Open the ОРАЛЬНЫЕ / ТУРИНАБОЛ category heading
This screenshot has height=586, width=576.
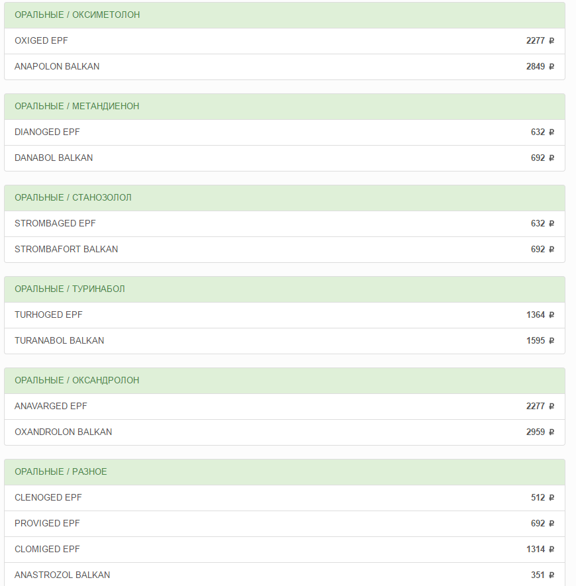coord(70,289)
